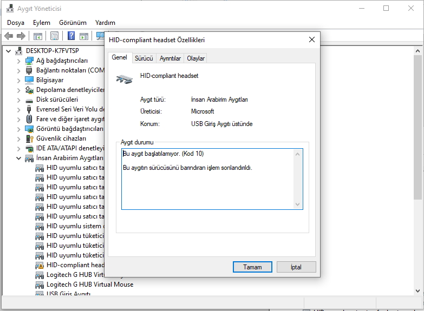Open the Görünüm menu
Image resolution: width=424 pixels, height=311 pixels.
pos(73,23)
